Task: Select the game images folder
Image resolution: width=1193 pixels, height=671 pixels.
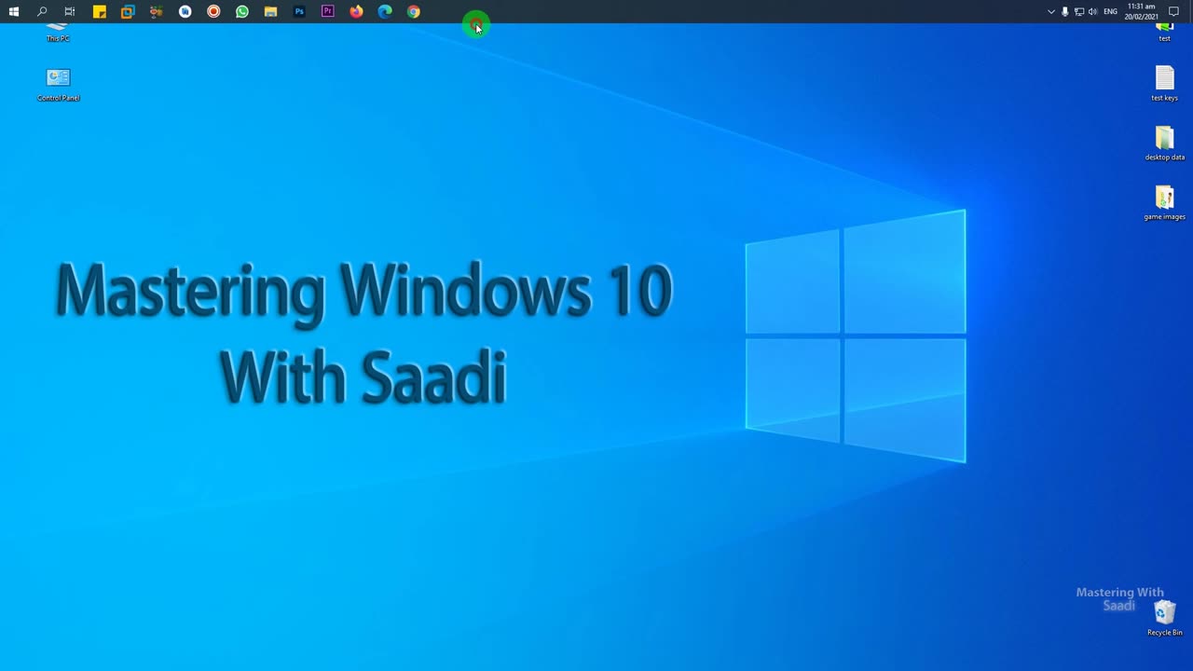Action: point(1164,203)
